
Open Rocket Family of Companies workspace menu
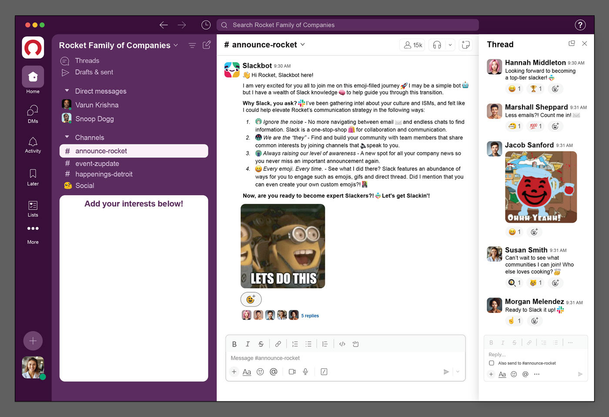(x=118, y=45)
